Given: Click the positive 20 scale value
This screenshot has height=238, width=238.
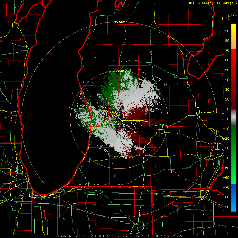Looking at the screenshot, I should (227, 99).
